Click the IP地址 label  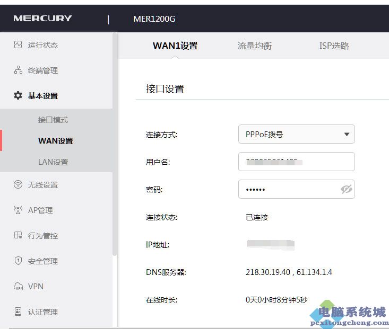coord(157,245)
